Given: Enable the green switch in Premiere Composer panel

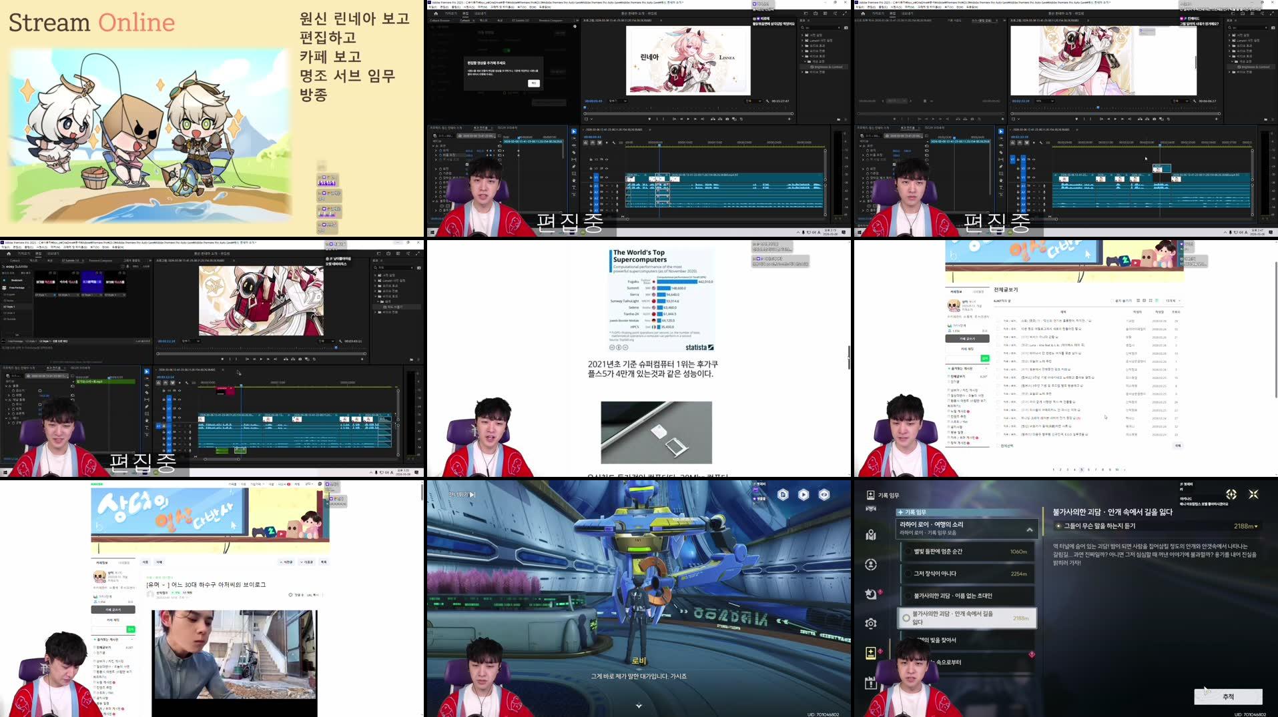Looking at the screenshot, I should [x=508, y=50].
